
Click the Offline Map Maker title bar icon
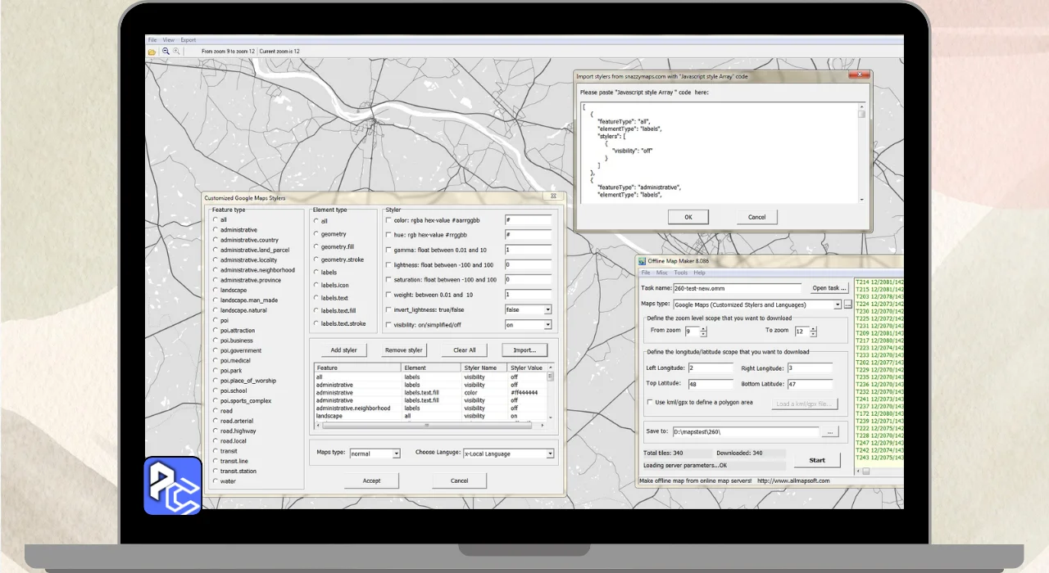(x=643, y=261)
